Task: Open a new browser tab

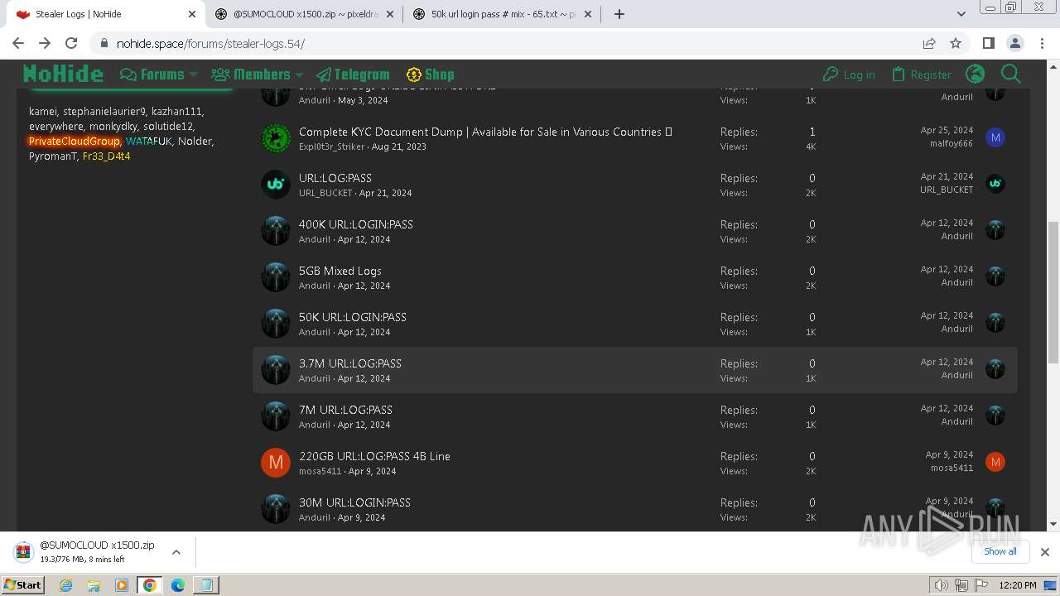Action: (x=619, y=14)
